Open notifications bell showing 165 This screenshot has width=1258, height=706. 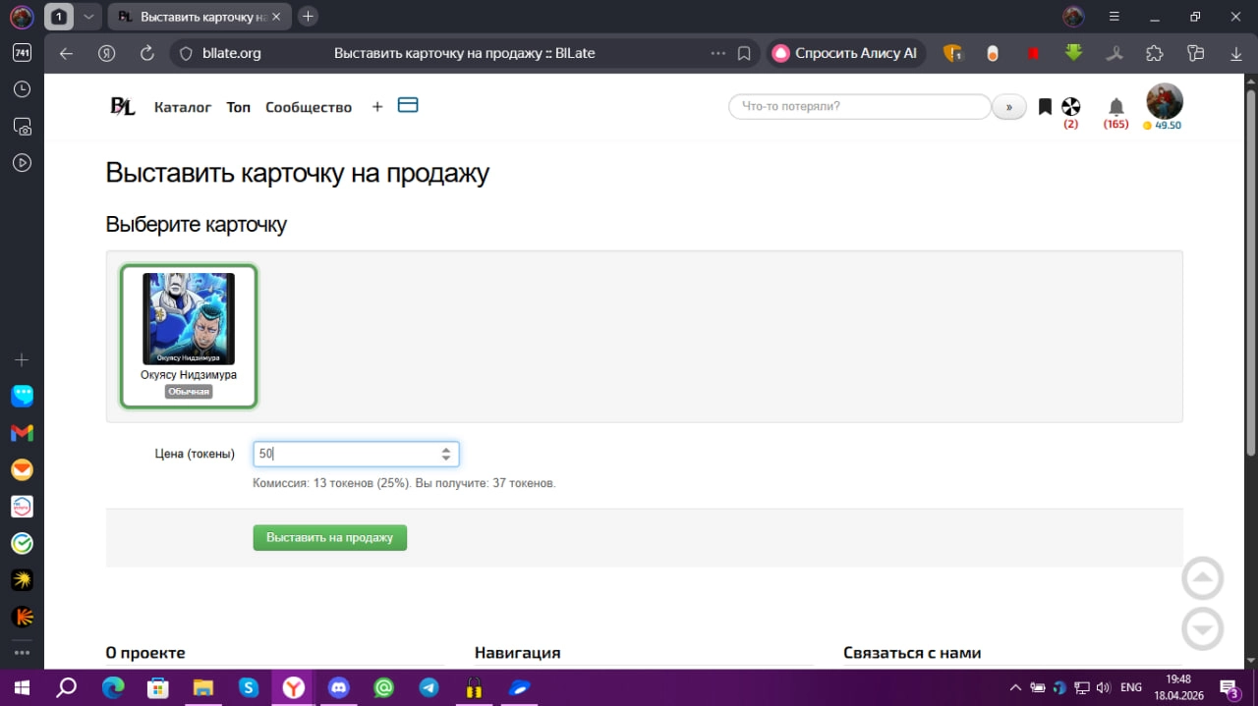tap(1116, 107)
